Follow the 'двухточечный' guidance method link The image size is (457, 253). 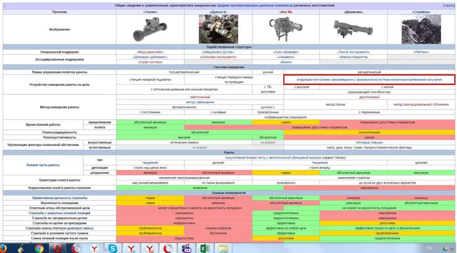point(369,97)
